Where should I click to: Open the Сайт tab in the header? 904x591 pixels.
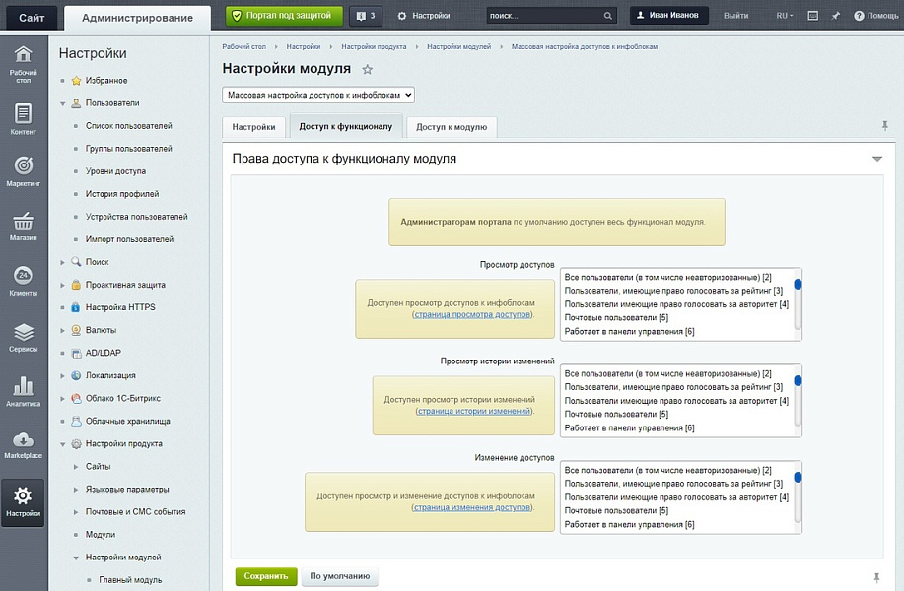[x=31, y=15]
